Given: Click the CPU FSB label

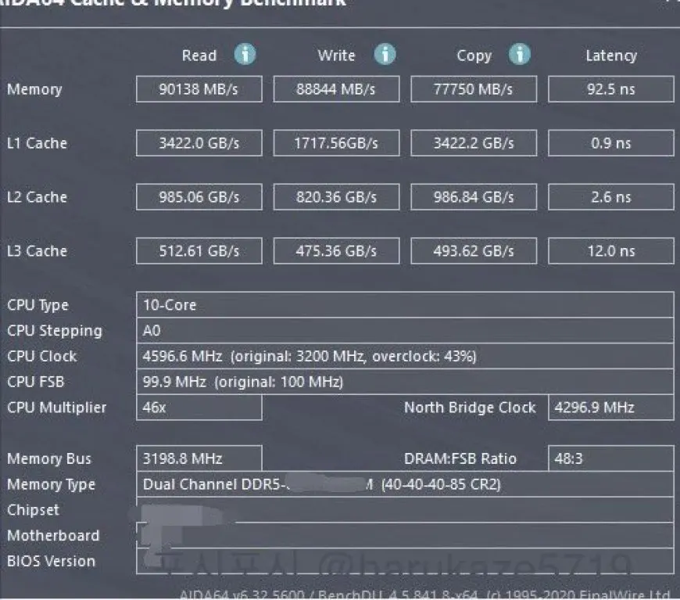Looking at the screenshot, I should (x=35, y=382).
